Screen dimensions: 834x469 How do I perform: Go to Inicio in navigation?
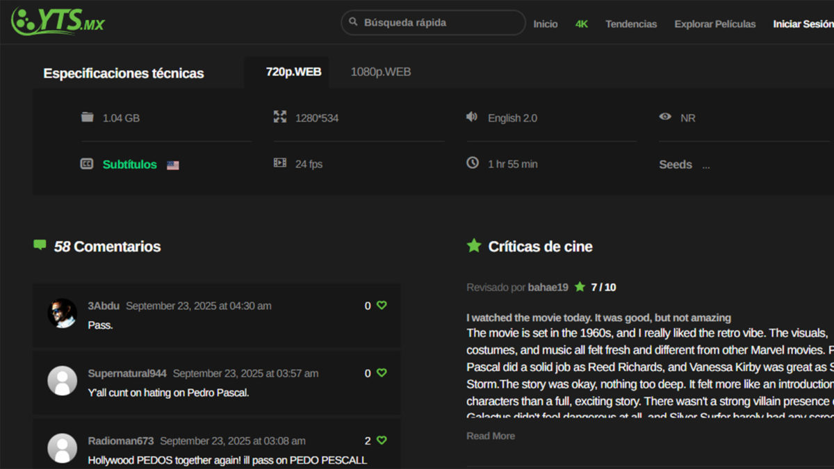click(x=546, y=24)
